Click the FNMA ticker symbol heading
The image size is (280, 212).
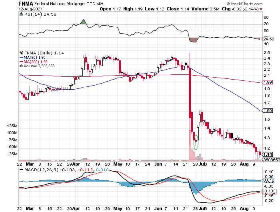pos(26,4)
